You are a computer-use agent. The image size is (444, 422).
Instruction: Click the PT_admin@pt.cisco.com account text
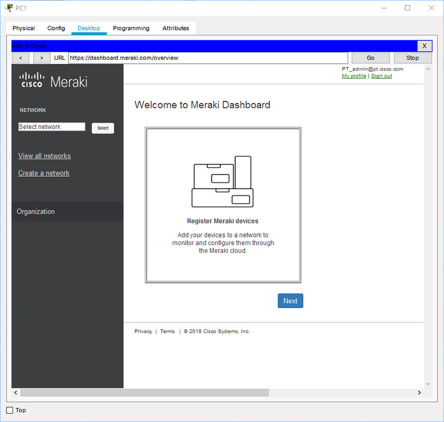point(372,69)
